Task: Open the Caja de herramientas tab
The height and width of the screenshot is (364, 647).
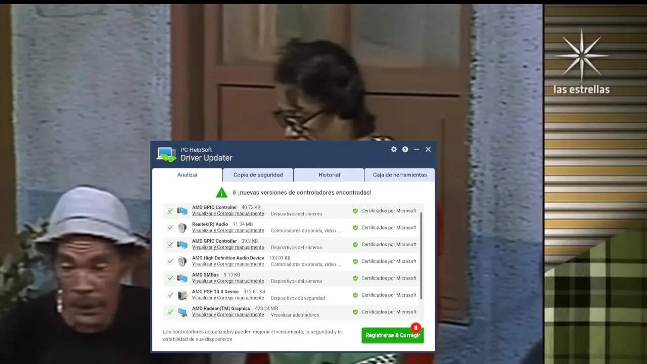Action: [x=399, y=175]
